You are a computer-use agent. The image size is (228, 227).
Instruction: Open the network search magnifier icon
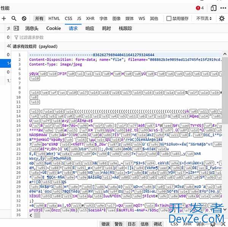(x=14, y=19)
